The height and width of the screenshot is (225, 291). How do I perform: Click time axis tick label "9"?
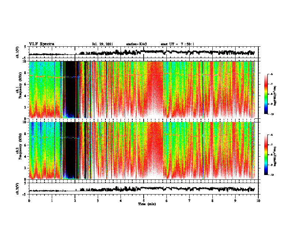pyautogui.click(x=235, y=201)
